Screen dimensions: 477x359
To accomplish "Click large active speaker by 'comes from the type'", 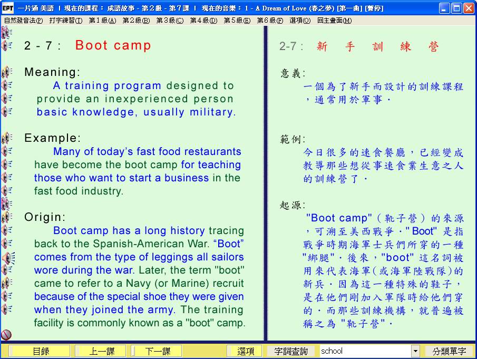I will pos(7,257).
